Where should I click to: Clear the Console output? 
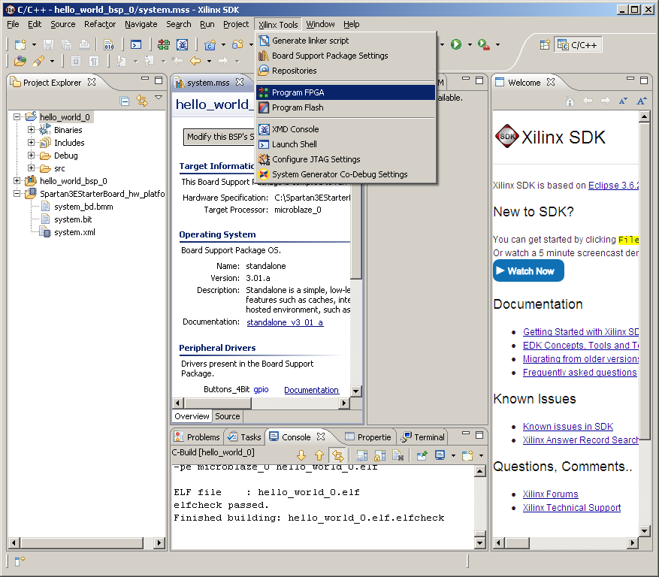coord(398,455)
